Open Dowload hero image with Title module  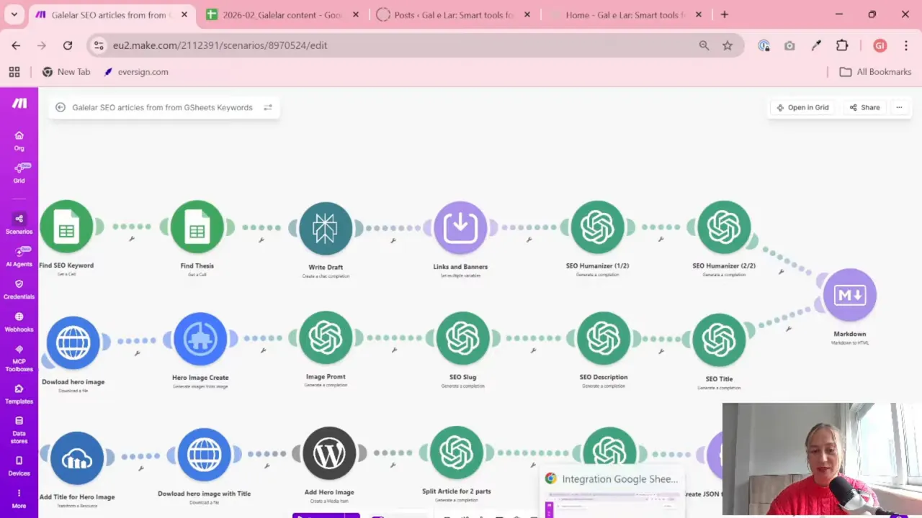point(204,455)
